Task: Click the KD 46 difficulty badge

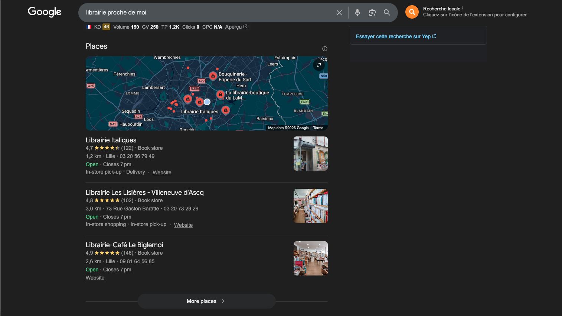Action: (x=106, y=27)
